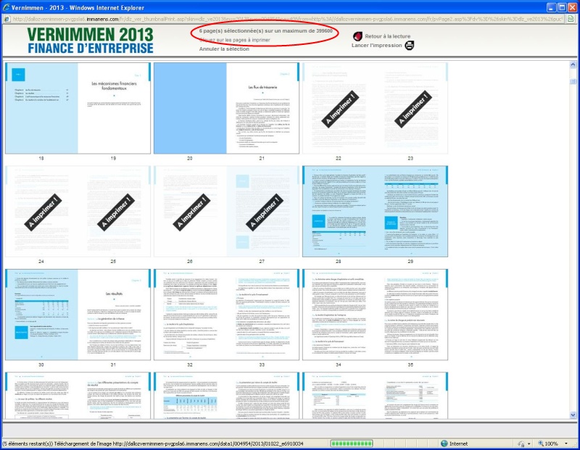Click the scrollbar down arrow
Screen dimensions: 580x450
[x=573, y=415]
